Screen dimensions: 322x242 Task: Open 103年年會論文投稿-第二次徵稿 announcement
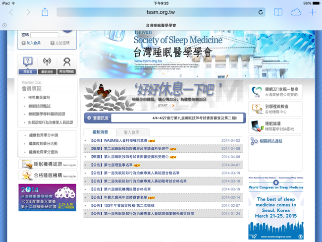[x=122, y=205]
